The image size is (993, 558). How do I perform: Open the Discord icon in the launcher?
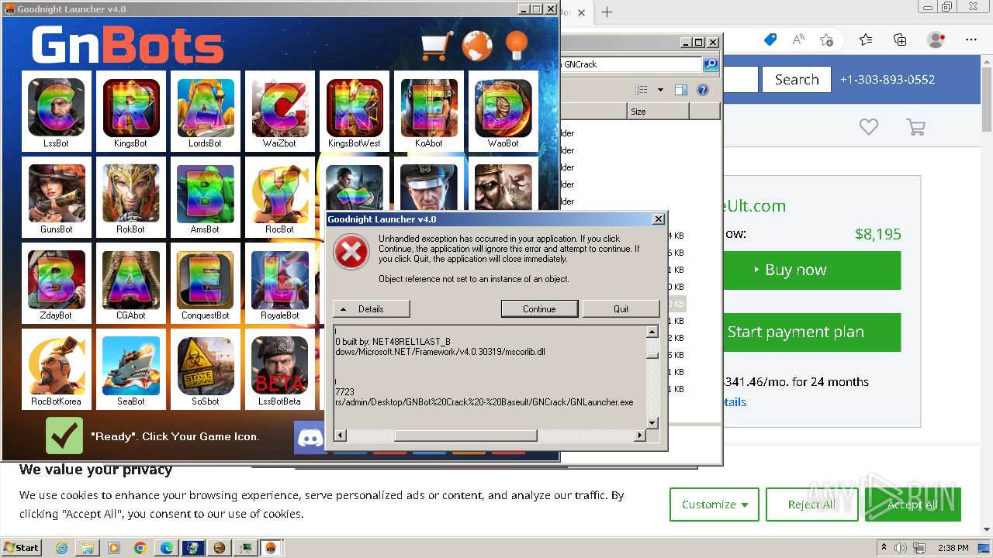pos(310,438)
